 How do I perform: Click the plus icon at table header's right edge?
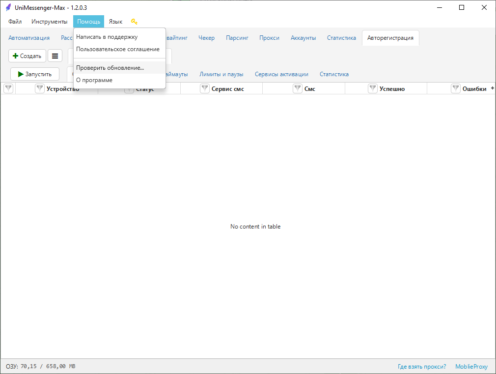click(492, 88)
